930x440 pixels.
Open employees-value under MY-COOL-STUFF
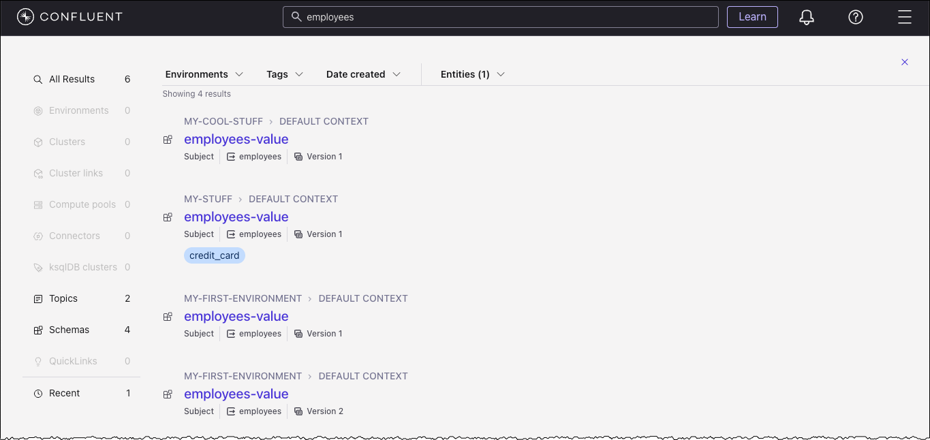tap(236, 139)
